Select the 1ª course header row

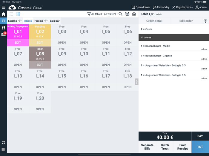point(174,37)
